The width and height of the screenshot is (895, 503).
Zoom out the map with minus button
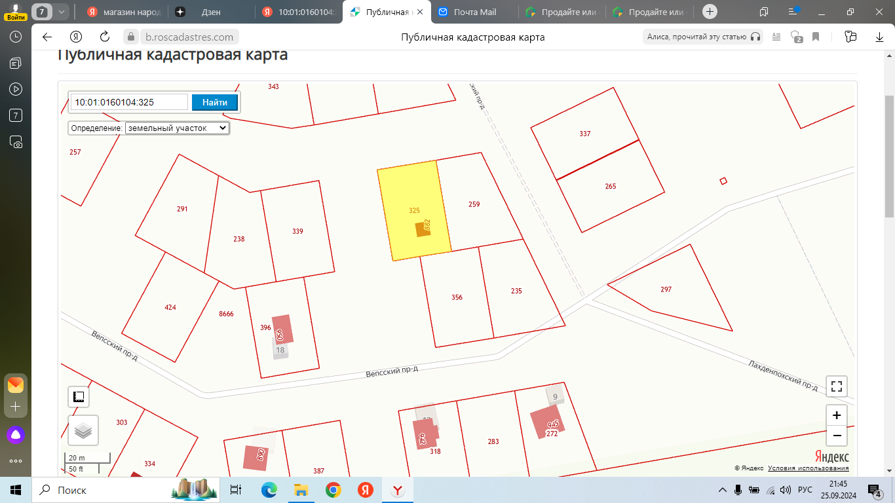point(837,436)
